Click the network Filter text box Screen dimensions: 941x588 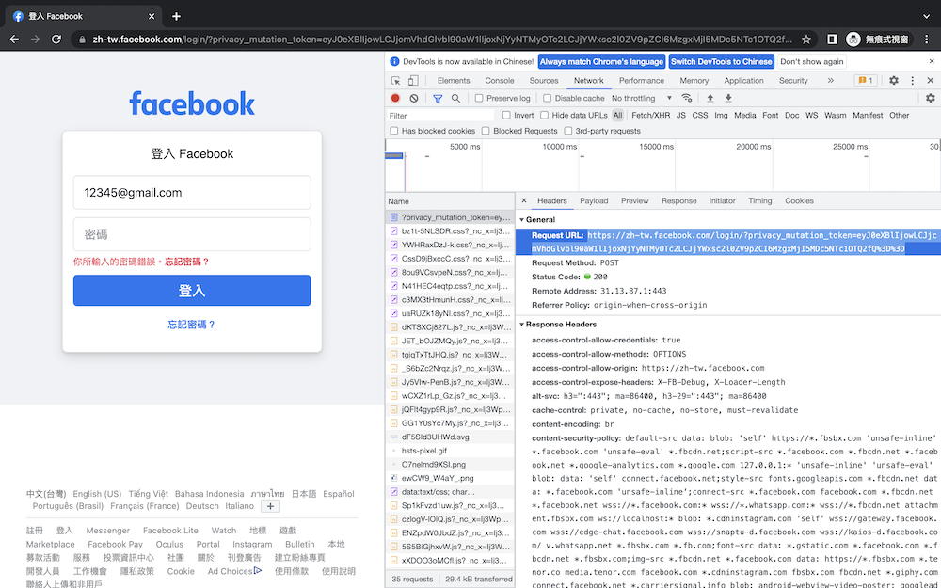coord(440,115)
